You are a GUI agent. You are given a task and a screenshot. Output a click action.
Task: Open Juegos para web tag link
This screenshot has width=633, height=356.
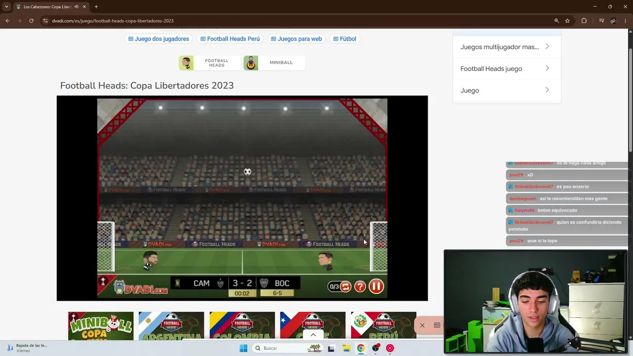coord(296,39)
